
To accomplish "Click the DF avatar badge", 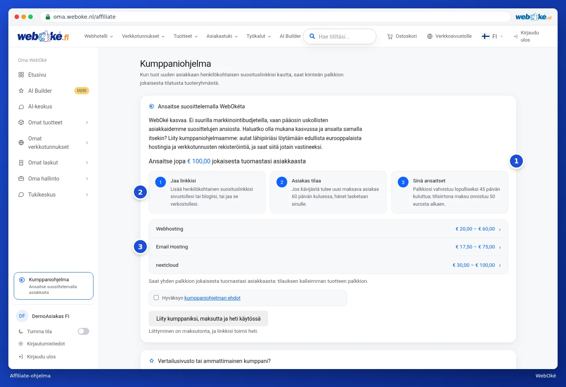I will [x=22, y=316].
